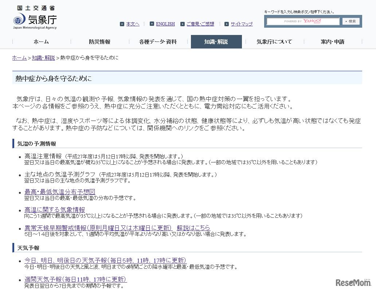The image size is (376, 291).
Task: Switch to the 各種データ・資料 tab
Action: [158, 42]
